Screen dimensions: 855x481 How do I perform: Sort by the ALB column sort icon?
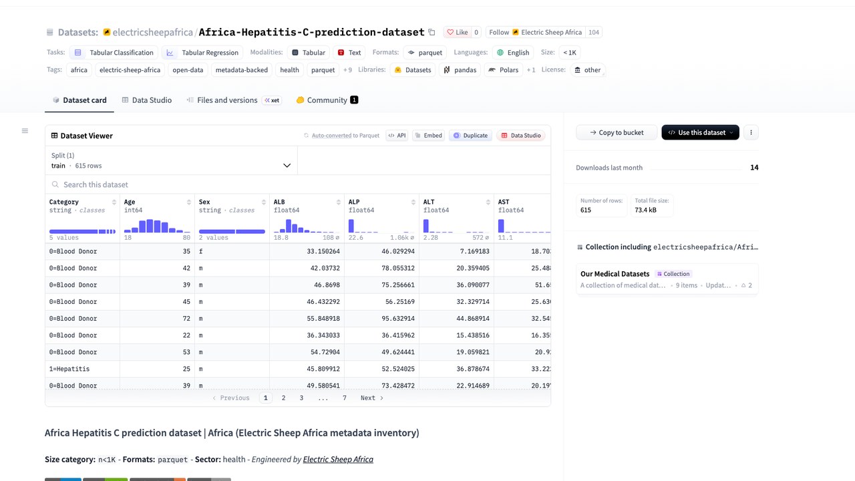[338, 202]
